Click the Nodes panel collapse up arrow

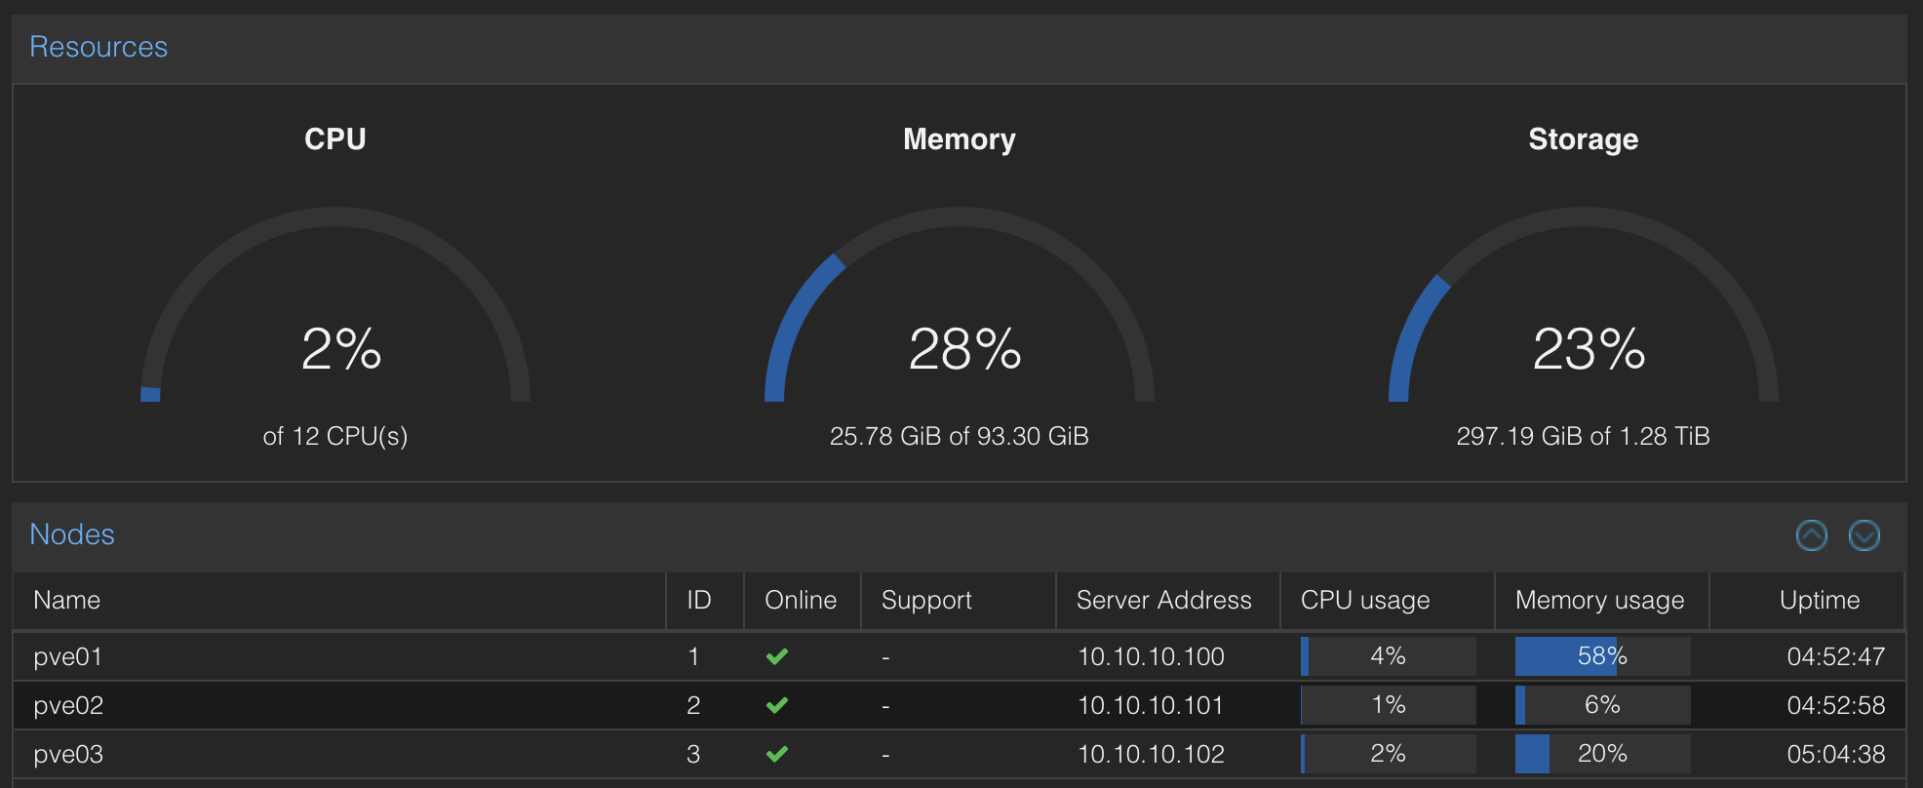tap(1811, 535)
